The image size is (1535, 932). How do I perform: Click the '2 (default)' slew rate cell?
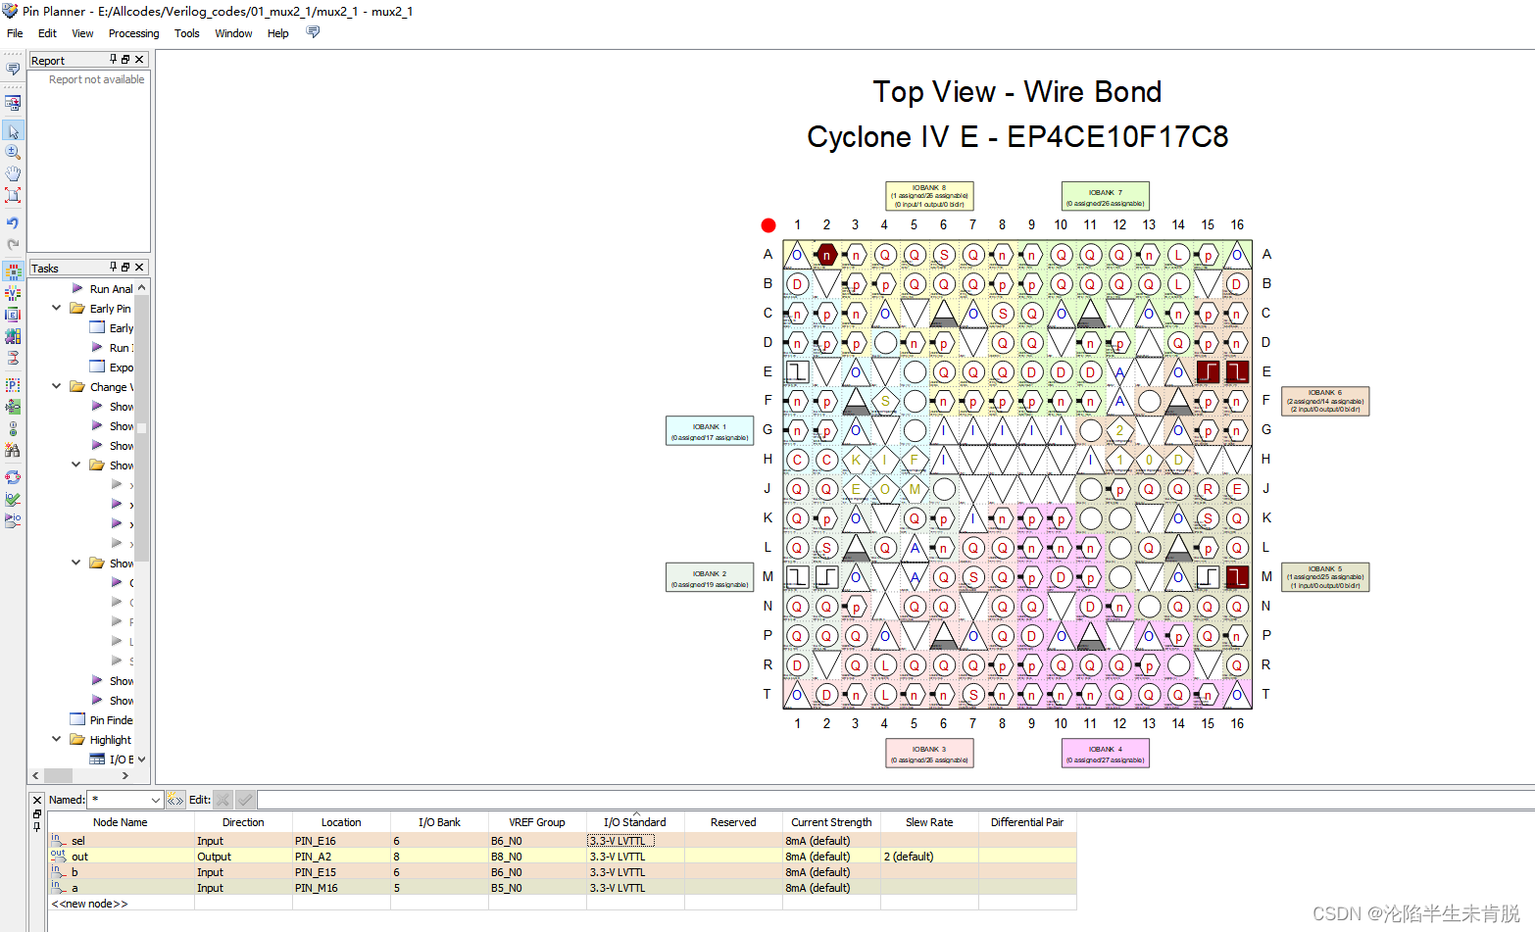click(929, 857)
